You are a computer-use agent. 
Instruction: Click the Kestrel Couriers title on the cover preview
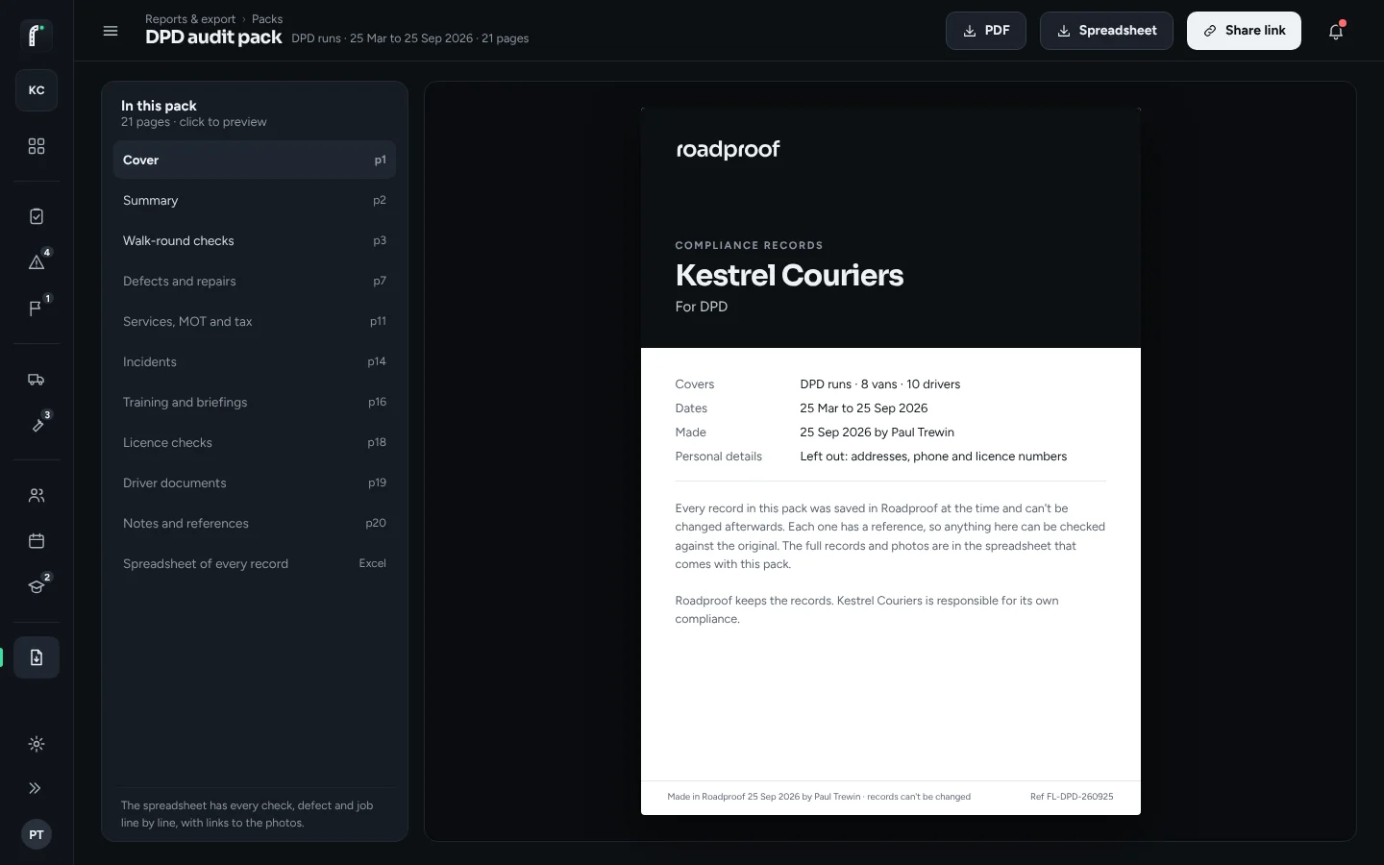click(789, 276)
